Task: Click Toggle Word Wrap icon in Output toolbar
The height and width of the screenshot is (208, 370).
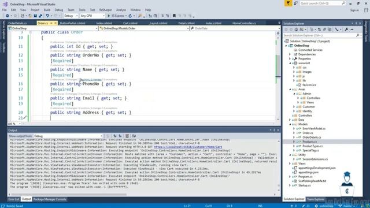Action: point(134,136)
